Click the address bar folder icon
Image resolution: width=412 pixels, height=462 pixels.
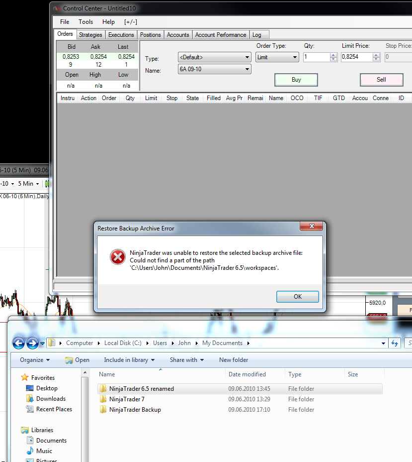(x=52, y=343)
